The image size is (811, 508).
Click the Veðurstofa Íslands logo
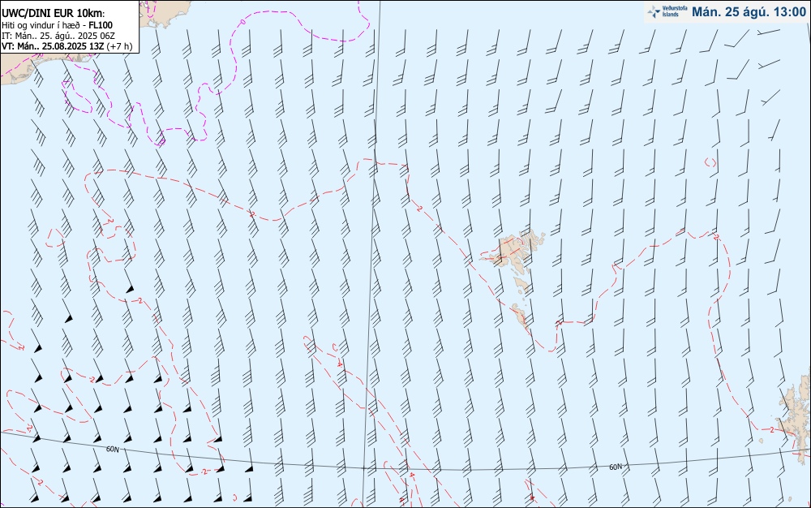click(x=667, y=11)
